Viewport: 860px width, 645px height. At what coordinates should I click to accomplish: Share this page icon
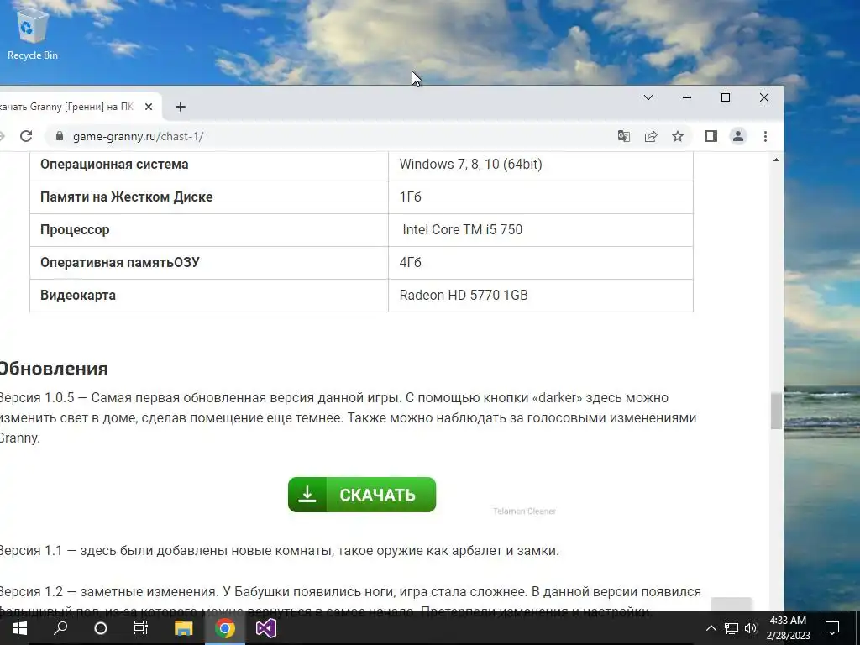coord(651,136)
